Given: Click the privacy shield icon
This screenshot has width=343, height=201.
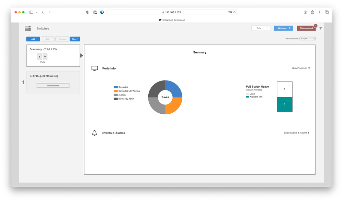Looking at the screenshot, I should pos(88,12).
